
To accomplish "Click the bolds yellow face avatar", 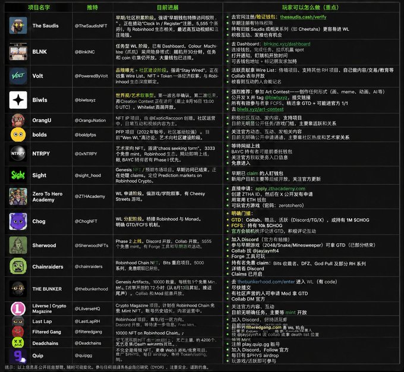I will [x=18, y=134].
